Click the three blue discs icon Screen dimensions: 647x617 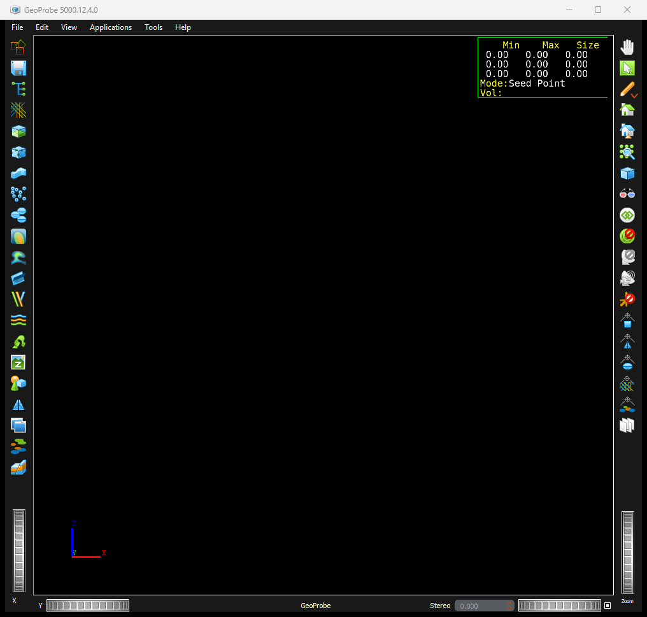click(x=18, y=215)
